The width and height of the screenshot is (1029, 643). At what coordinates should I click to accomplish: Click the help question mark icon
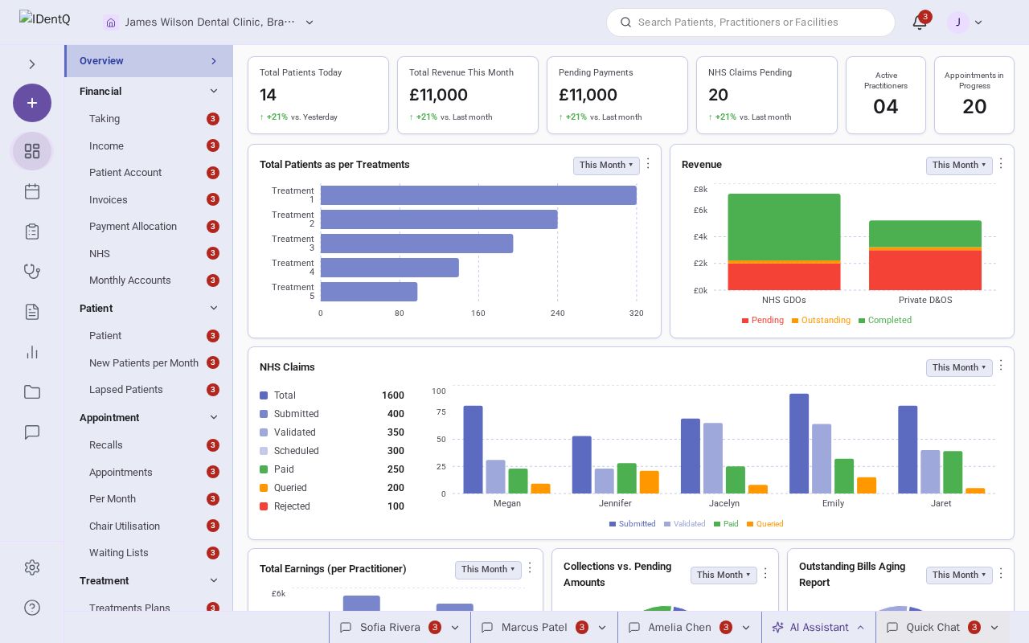pyautogui.click(x=32, y=608)
